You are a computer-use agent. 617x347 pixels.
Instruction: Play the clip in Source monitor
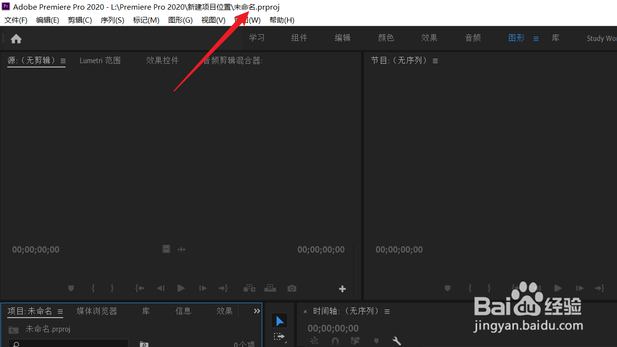[x=181, y=288]
